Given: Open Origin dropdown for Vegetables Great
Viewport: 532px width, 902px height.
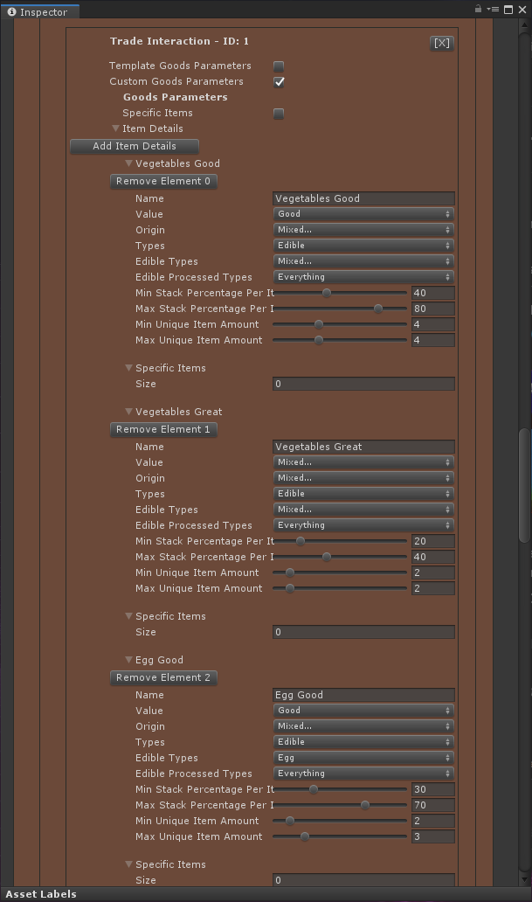Looking at the screenshot, I should tap(363, 478).
